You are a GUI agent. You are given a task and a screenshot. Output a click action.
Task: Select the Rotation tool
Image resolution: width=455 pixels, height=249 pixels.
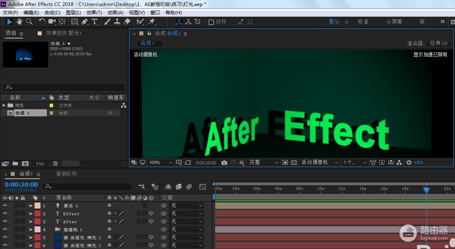42,22
